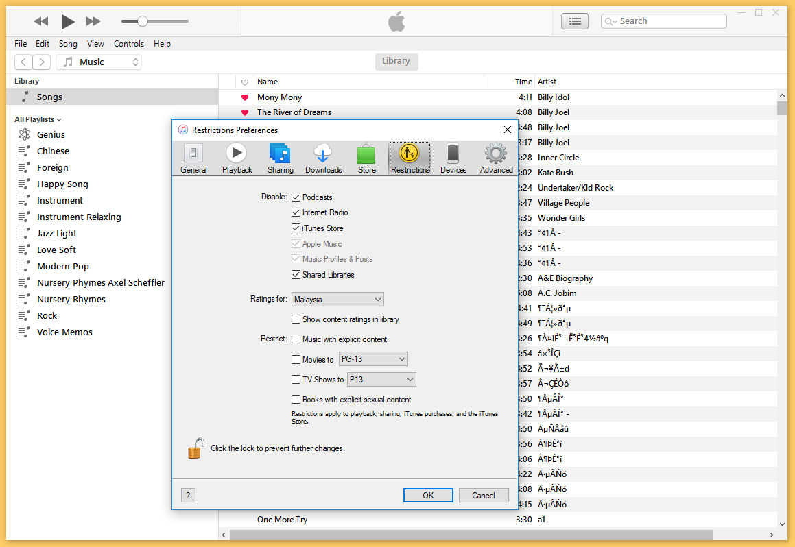Expand the All Playlists chevron
795x547 pixels.
pos(59,119)
